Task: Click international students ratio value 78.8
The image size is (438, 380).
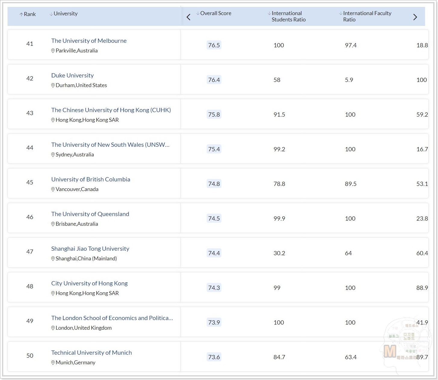Action: 279,184
